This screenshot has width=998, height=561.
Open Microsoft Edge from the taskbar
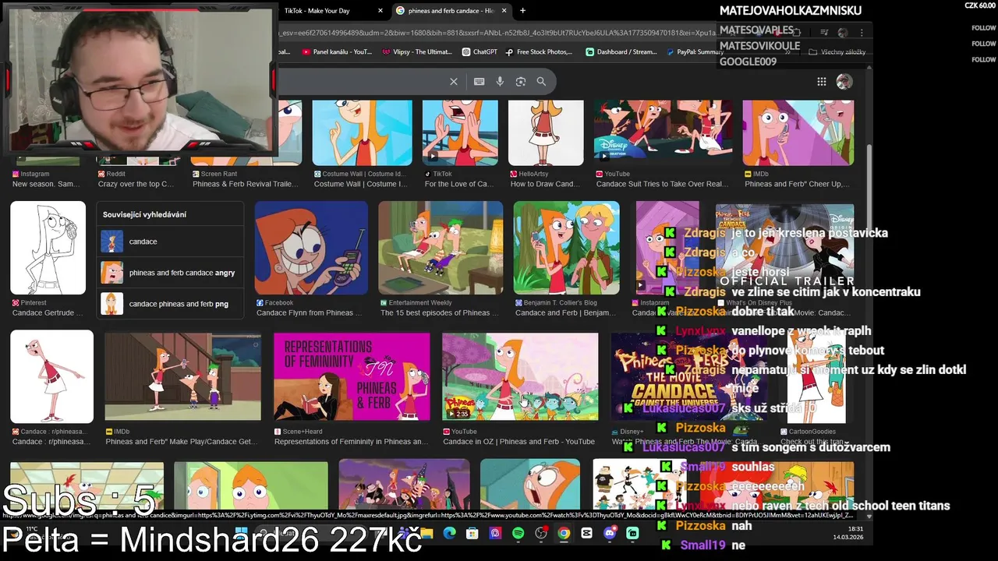449,534
